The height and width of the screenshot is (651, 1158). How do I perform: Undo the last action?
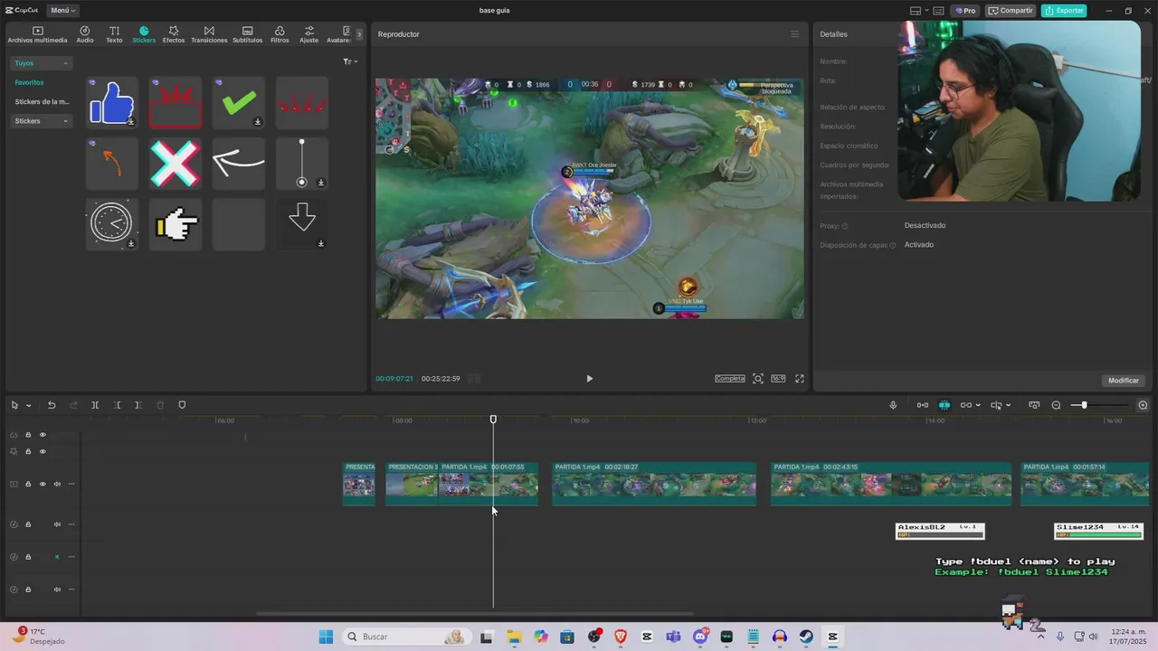[x=52, y=405]
